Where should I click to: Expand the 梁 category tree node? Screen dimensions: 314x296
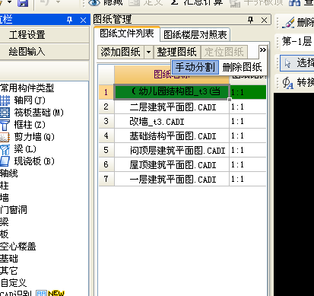coord(5,222)
